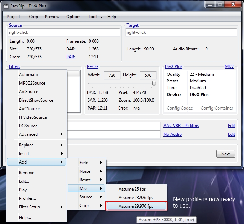Expand the Advanced submenu
The width and height of the screenshot is (244, 224).
tap(37, 134)
